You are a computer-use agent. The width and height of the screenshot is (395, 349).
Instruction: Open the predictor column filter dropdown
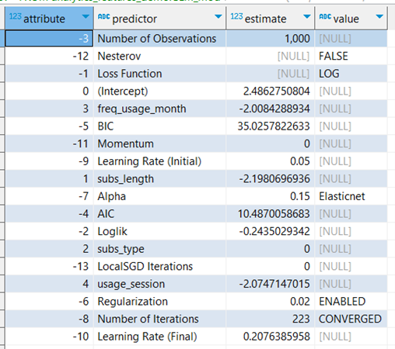point(218,17)
